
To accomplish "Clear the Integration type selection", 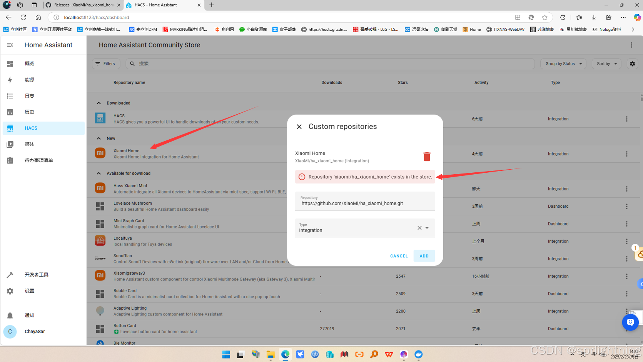I will point(419,228).
